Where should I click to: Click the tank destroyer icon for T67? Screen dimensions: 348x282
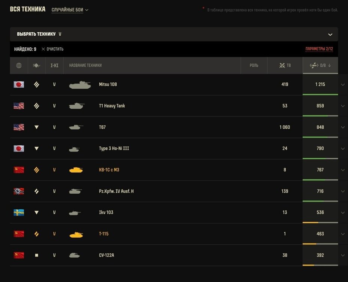pyautogui.click(x=37, y=127)
